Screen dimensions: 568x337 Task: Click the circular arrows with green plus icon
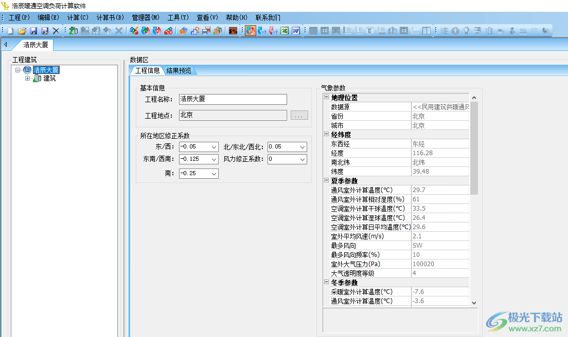click(x=146, y=31)
